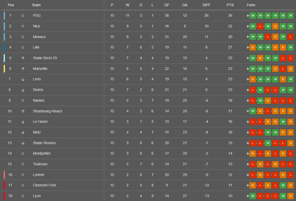Click the down arrow beside Reims

point(23,90)
